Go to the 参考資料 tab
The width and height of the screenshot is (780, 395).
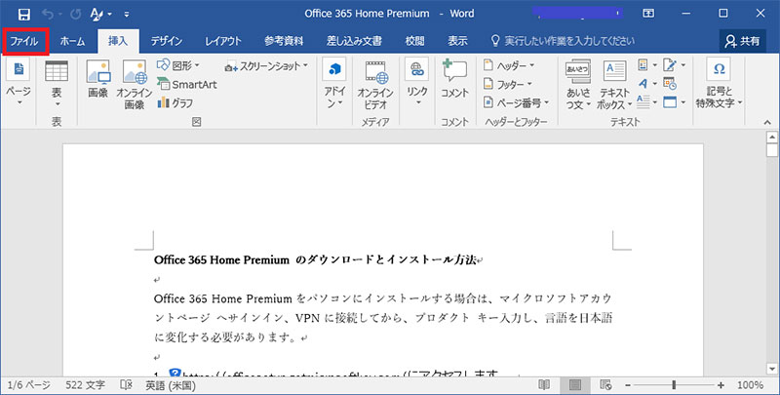[284, 41]
